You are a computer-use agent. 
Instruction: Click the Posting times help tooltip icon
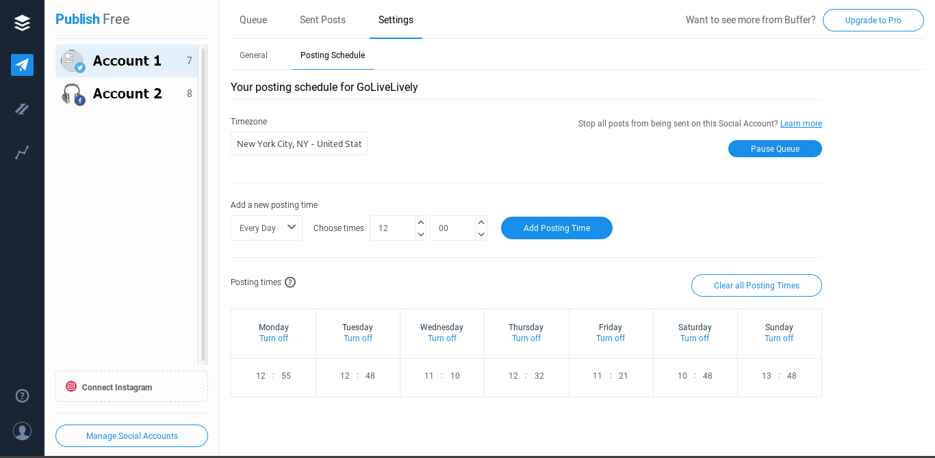pyautogui.click(x=290, y=282)
